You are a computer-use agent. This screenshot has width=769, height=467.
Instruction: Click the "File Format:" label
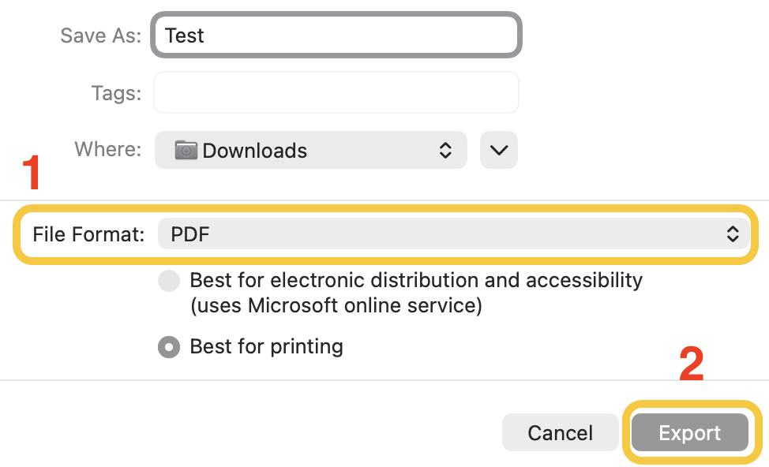point(88,234)
